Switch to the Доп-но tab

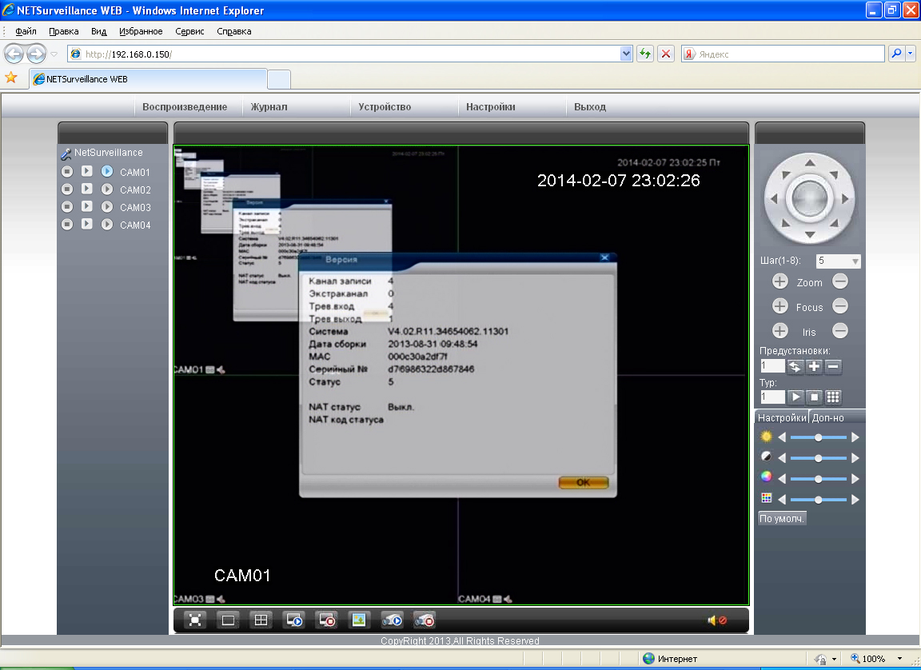click(827, 417)
